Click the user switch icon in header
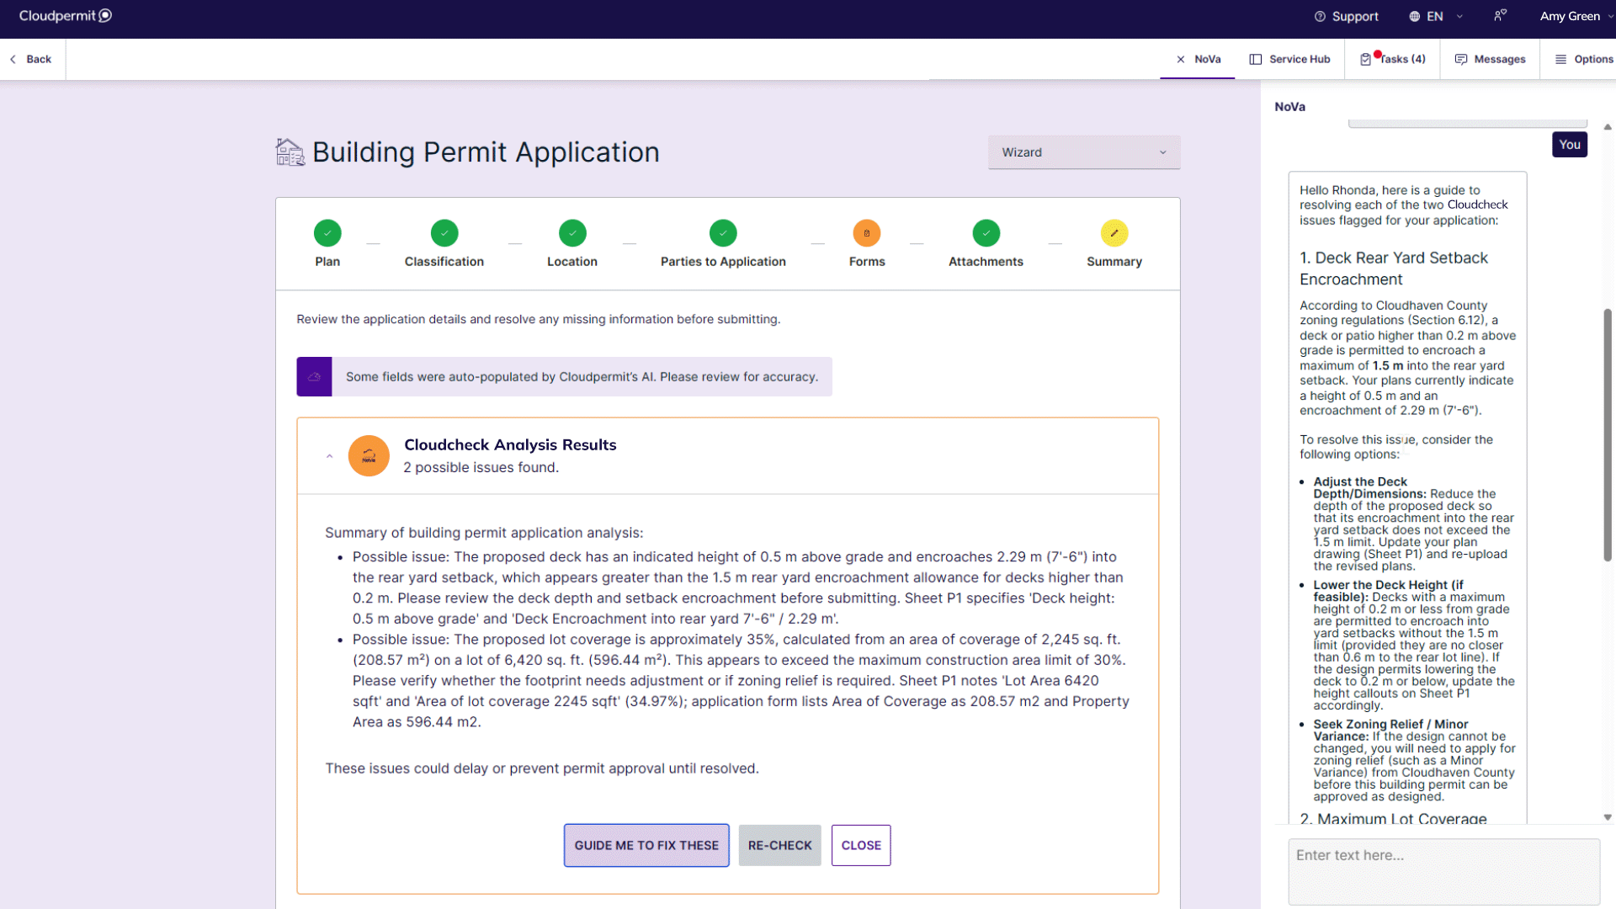1616x909 pixels. pos(1500,16)
